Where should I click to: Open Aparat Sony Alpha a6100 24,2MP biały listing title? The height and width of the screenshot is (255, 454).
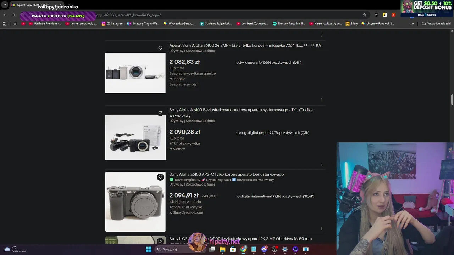pos(245,45)
